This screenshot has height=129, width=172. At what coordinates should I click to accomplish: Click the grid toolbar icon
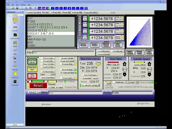coord(86,8)
